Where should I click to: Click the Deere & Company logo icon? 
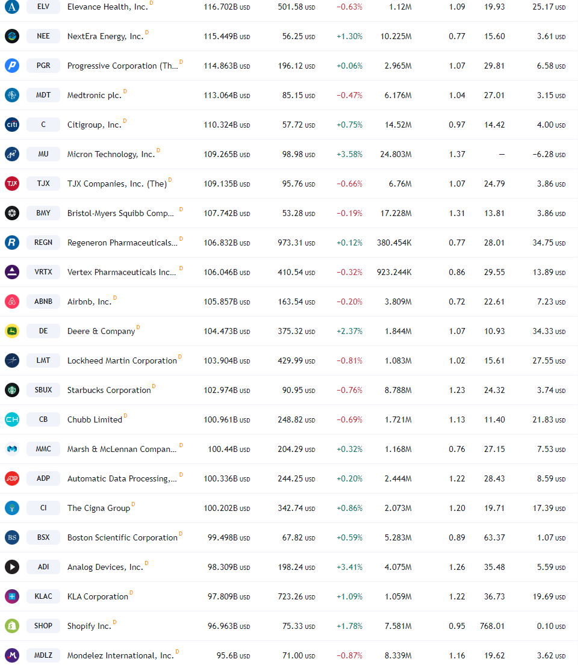(12, 331)
